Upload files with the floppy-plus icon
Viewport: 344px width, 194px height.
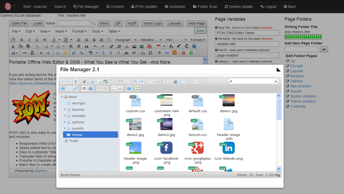105,81
